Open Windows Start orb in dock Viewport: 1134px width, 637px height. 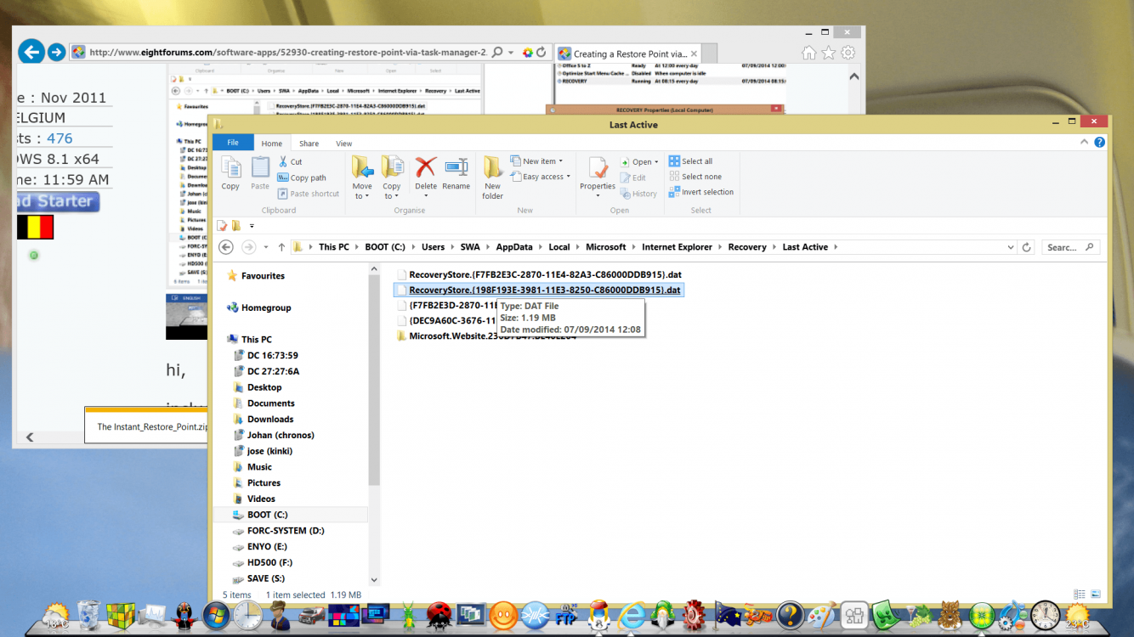click(216, 615)
